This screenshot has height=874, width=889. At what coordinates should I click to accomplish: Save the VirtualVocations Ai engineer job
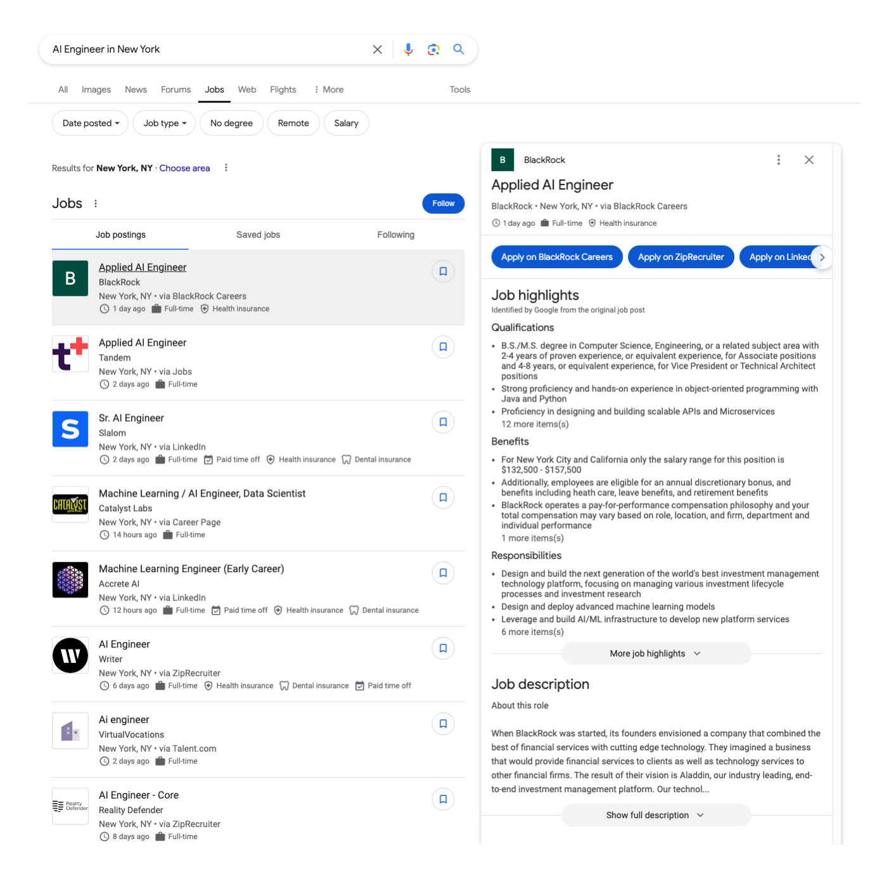pyautogui.click(x=444, y=724)
